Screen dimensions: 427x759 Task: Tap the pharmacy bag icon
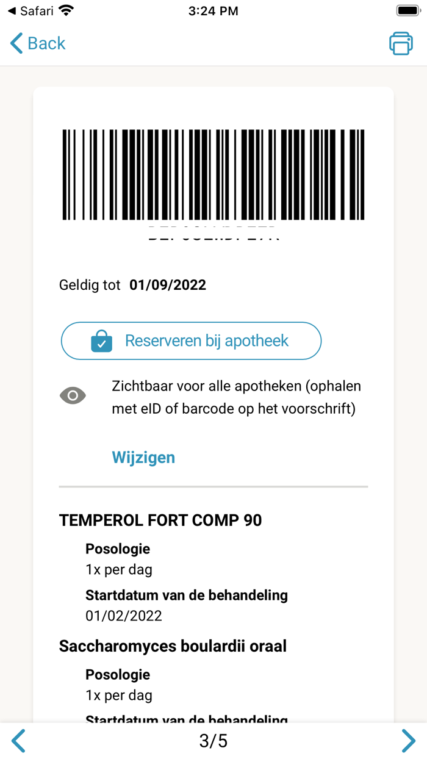point(102,341)
